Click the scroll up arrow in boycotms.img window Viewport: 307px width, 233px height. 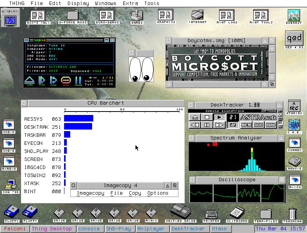point(272,48)
